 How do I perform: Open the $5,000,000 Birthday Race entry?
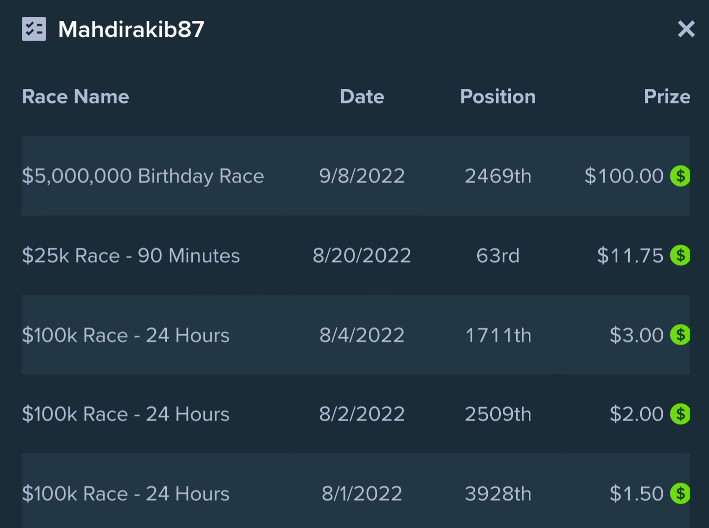click(x=355, y=176)
